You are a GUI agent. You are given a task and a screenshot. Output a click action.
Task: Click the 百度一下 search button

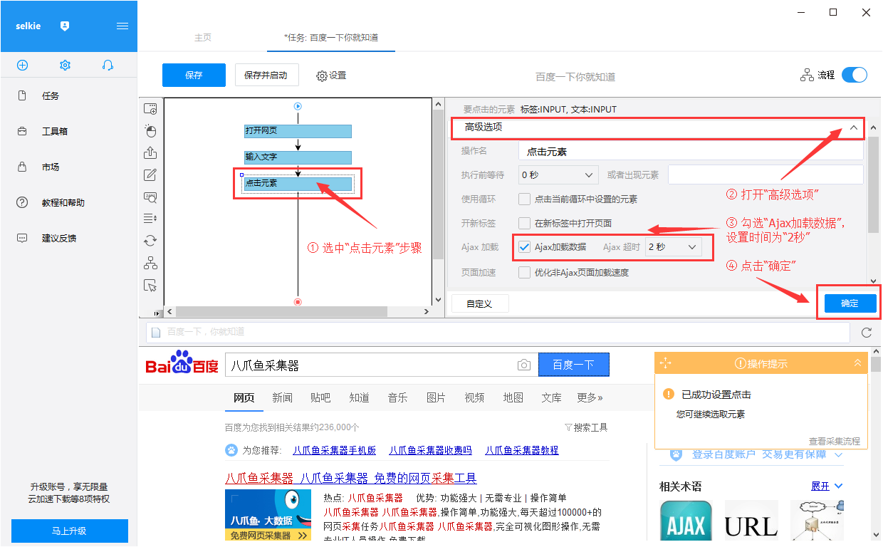574,365
